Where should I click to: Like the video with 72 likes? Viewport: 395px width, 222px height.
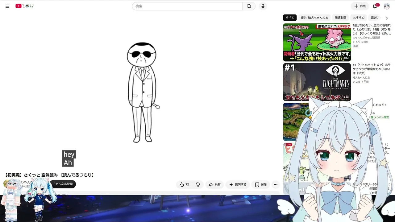(184, 184)
